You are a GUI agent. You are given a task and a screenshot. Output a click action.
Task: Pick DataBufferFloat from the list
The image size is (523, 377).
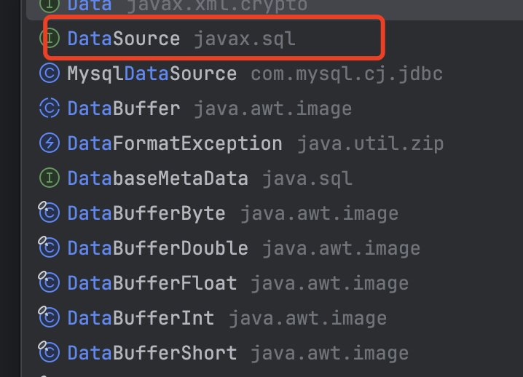152,282
